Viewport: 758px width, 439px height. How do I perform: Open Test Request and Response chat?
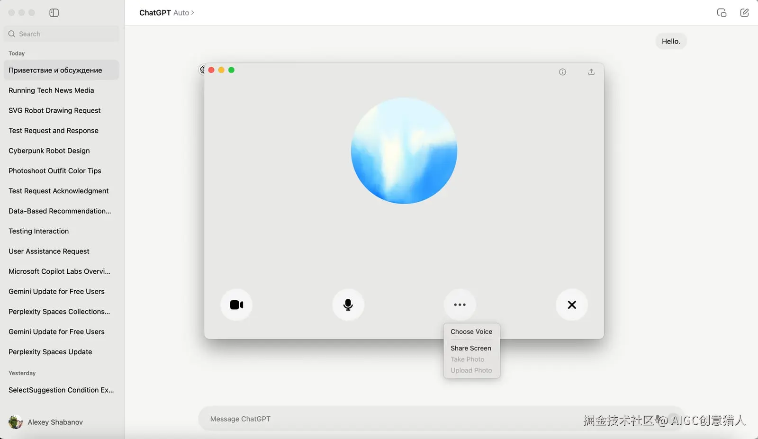pos(62,131)
